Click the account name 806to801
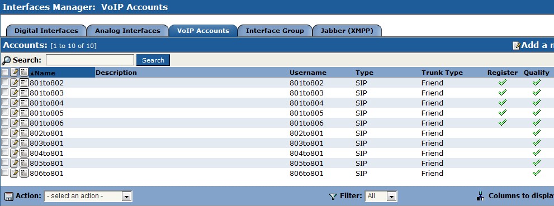 click(46, 173)
